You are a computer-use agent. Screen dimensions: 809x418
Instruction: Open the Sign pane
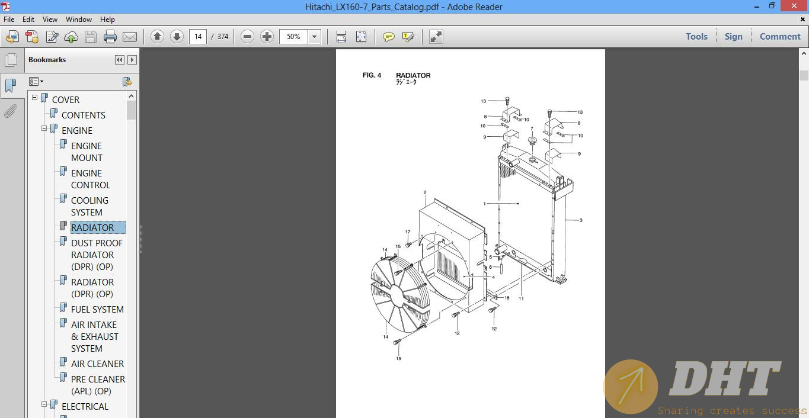coord(733,37)
